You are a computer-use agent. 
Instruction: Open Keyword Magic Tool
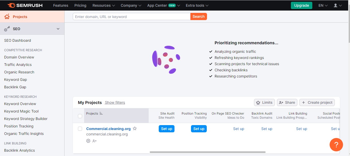tap(21, 111)
